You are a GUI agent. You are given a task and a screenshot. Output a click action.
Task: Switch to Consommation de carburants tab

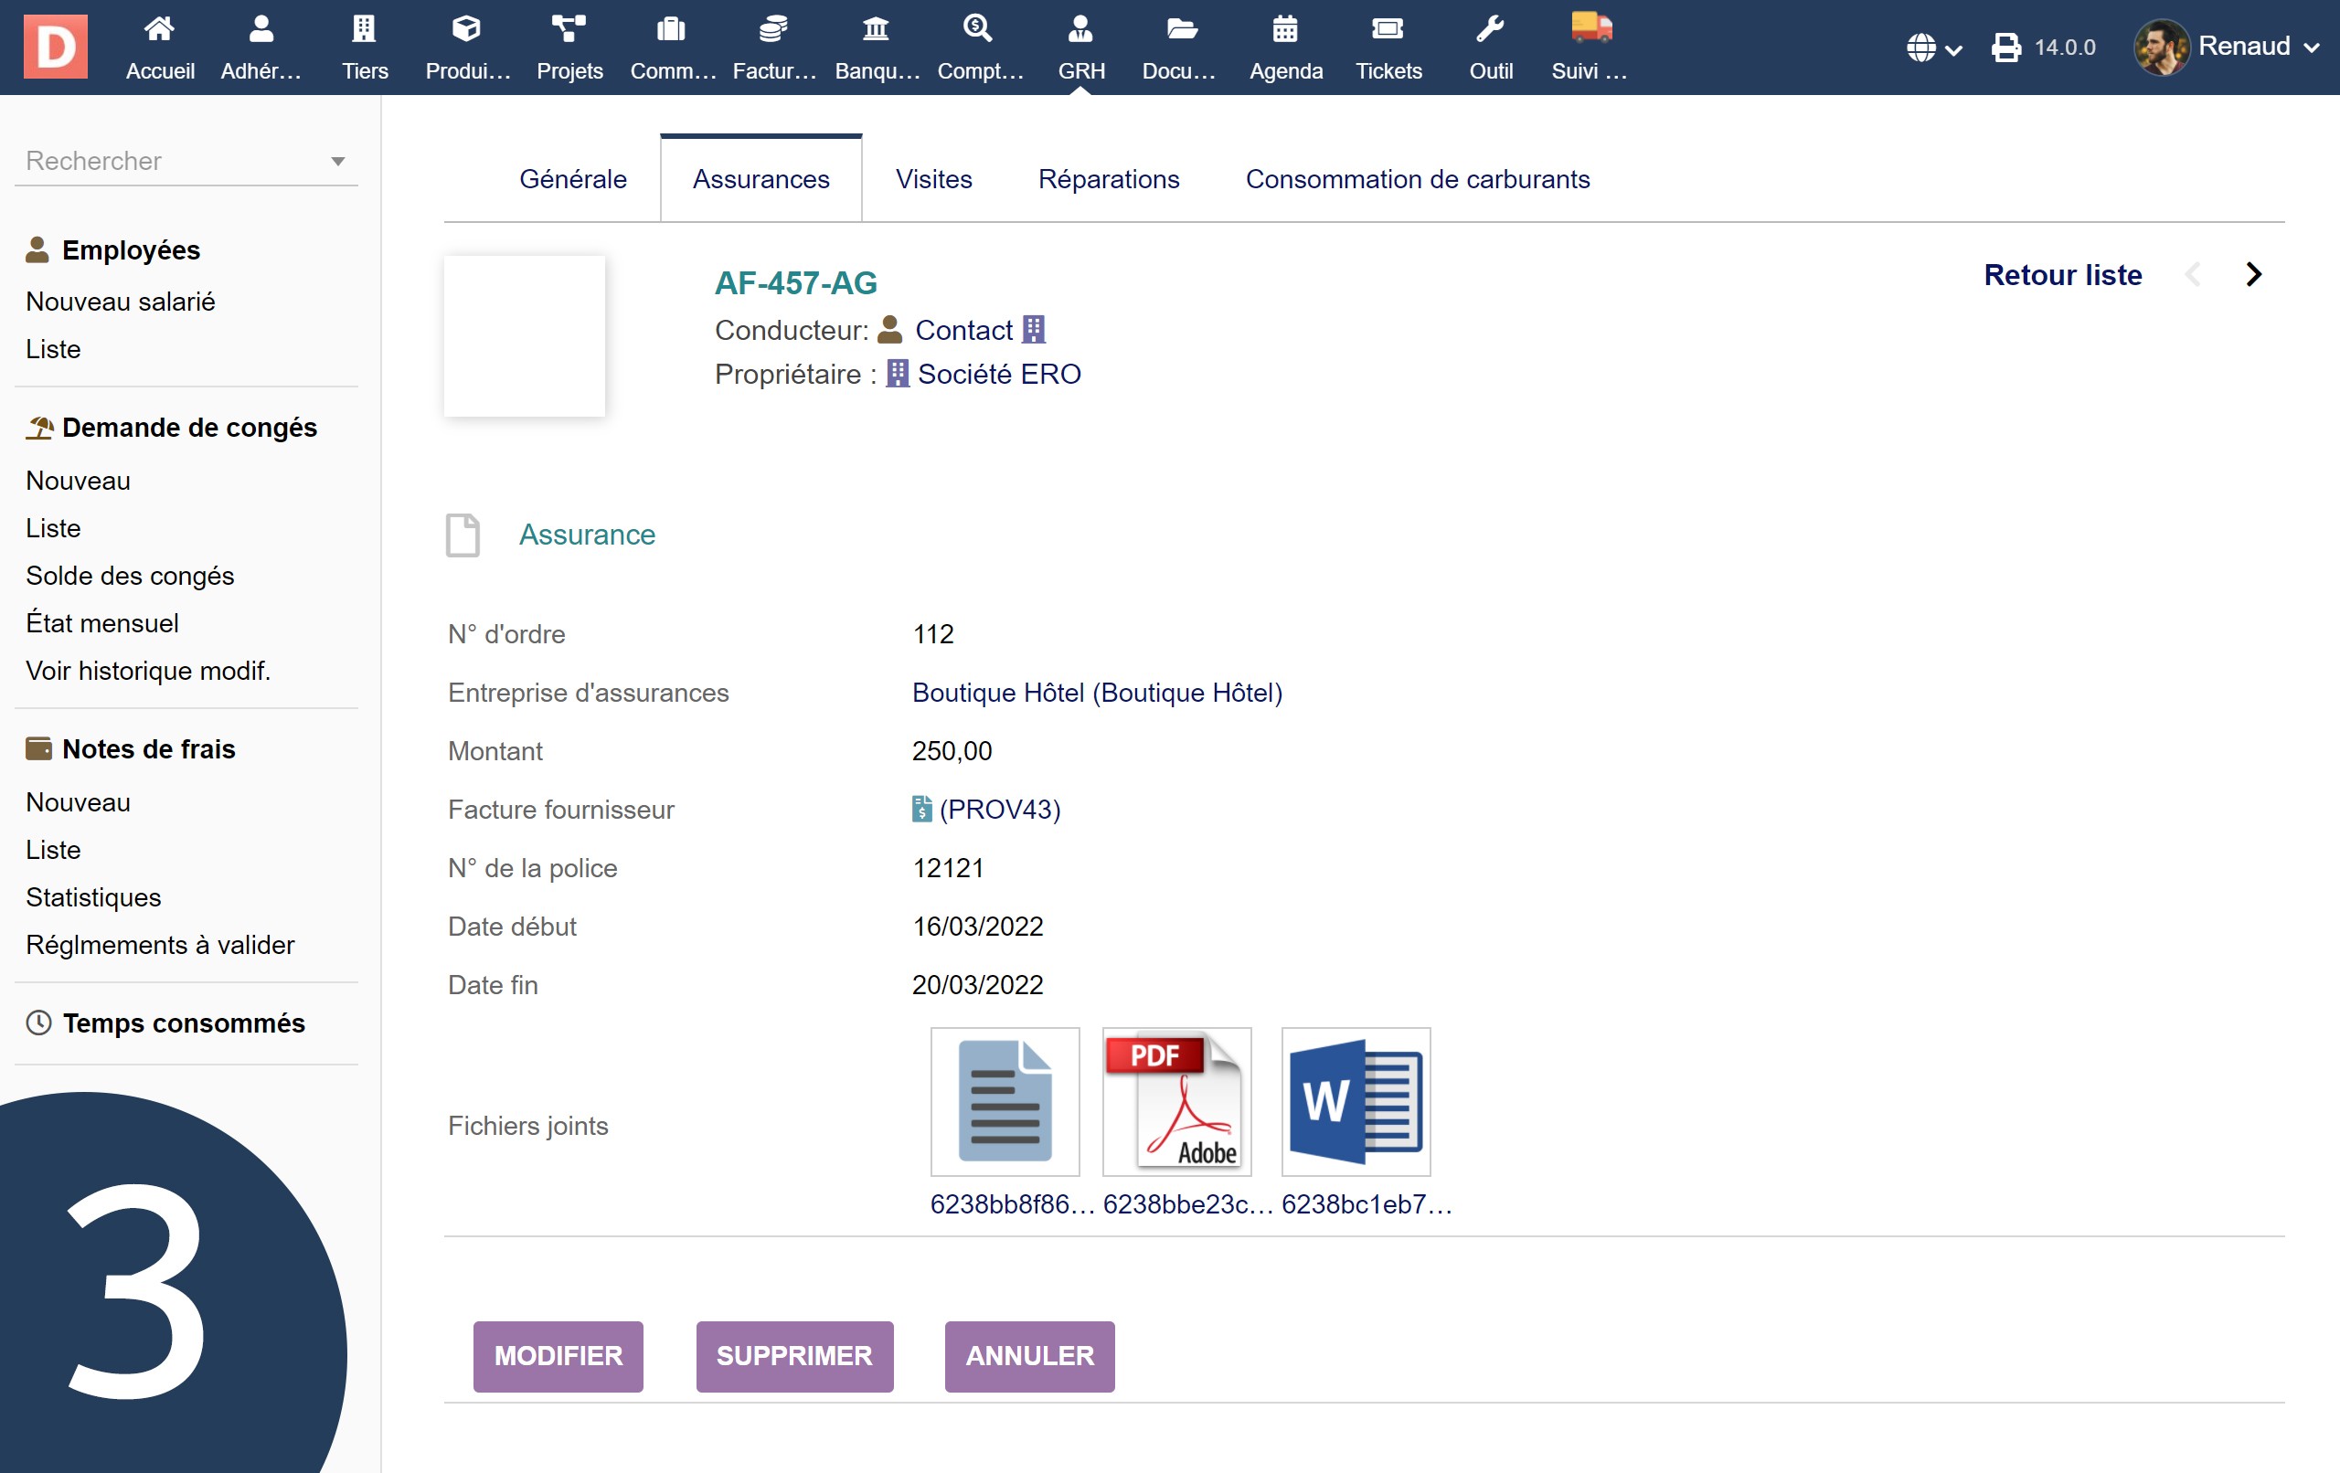coord(1417,180)
